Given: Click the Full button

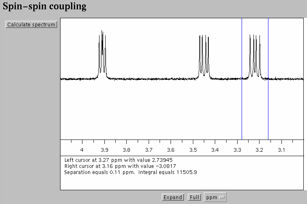Looking at the screenshot, I should 194,198.
